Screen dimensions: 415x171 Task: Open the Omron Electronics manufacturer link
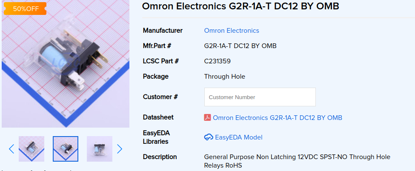232,31
